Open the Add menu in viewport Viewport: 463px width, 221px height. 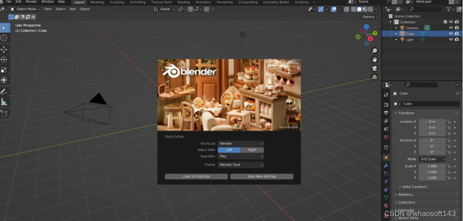click(73, 9)
